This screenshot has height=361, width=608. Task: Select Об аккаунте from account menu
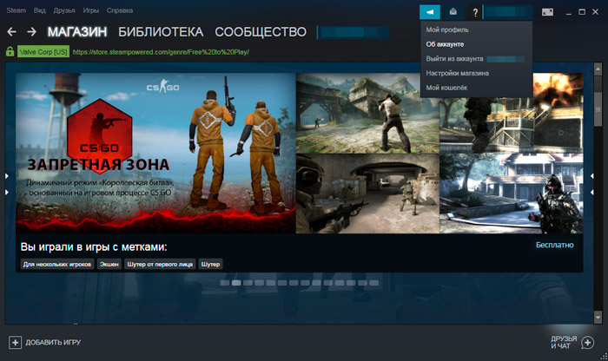click(445, 44)
